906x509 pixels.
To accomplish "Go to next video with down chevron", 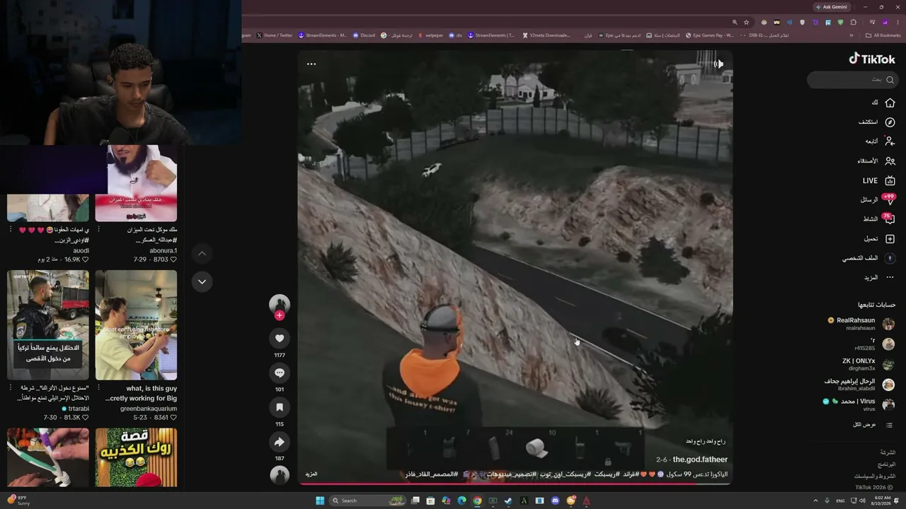I will pyautogui.click(x=202, y=281).
